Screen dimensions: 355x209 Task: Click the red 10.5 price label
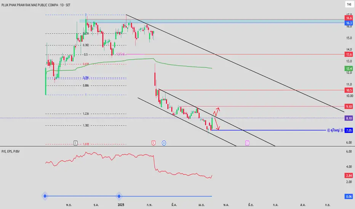click(x=349, y=90)
